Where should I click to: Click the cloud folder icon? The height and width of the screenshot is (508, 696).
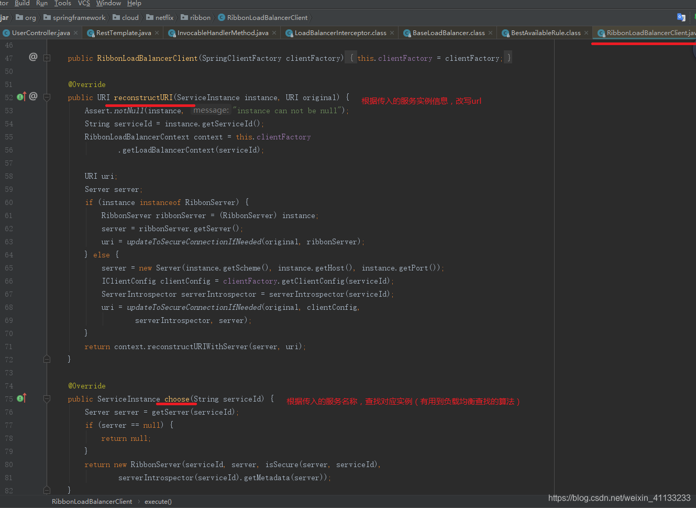(x=116, y=17)
